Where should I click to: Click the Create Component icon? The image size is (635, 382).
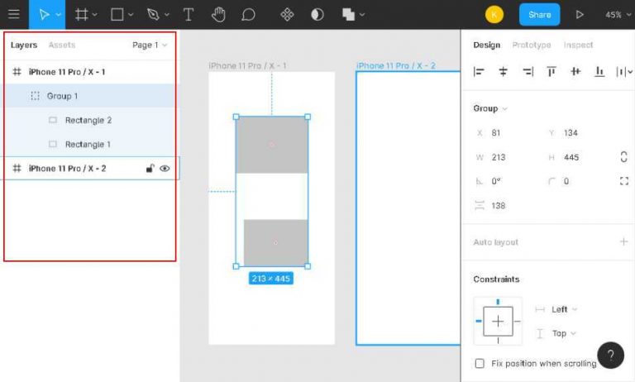click(287, 14)
